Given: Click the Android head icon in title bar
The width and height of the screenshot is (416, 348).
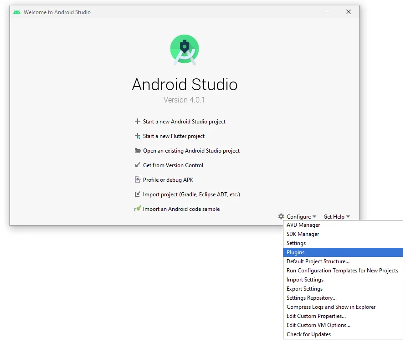Looking at the screenshot, I should pos(17,12).
